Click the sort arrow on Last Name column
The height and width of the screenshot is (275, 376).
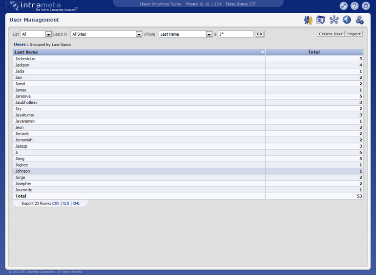262,52
